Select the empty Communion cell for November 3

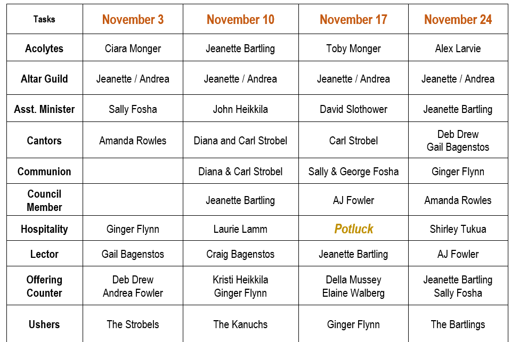(x=133, y=172)
